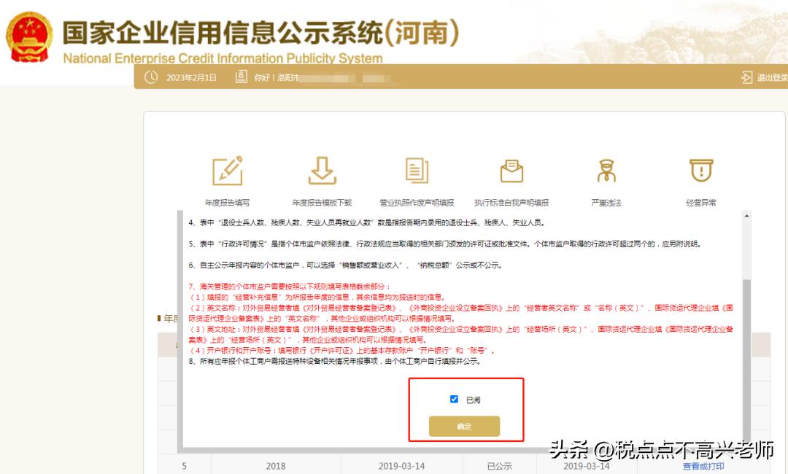This screenshot has height=474, width=788.
Task: Select the 年度报告填写 label
Action: tap(227, 203)
